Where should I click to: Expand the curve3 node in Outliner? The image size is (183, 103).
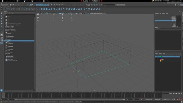5,45
